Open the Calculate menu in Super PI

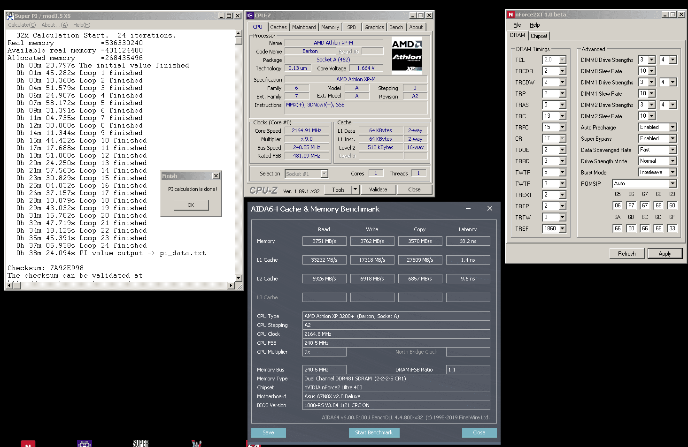[x=22, y=25]
